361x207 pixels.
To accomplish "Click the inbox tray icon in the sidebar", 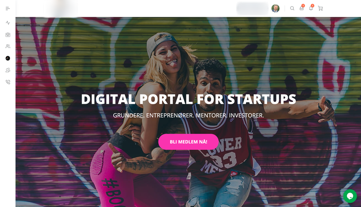I will [8, 35].
